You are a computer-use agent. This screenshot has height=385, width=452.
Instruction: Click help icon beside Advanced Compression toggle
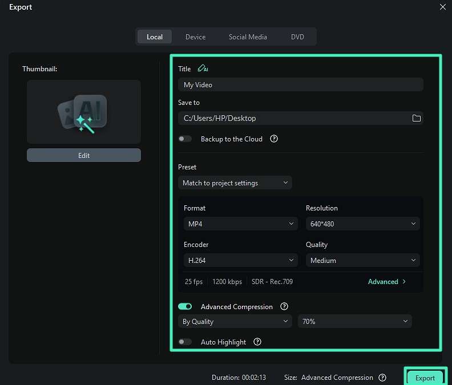tap(284, 306)
